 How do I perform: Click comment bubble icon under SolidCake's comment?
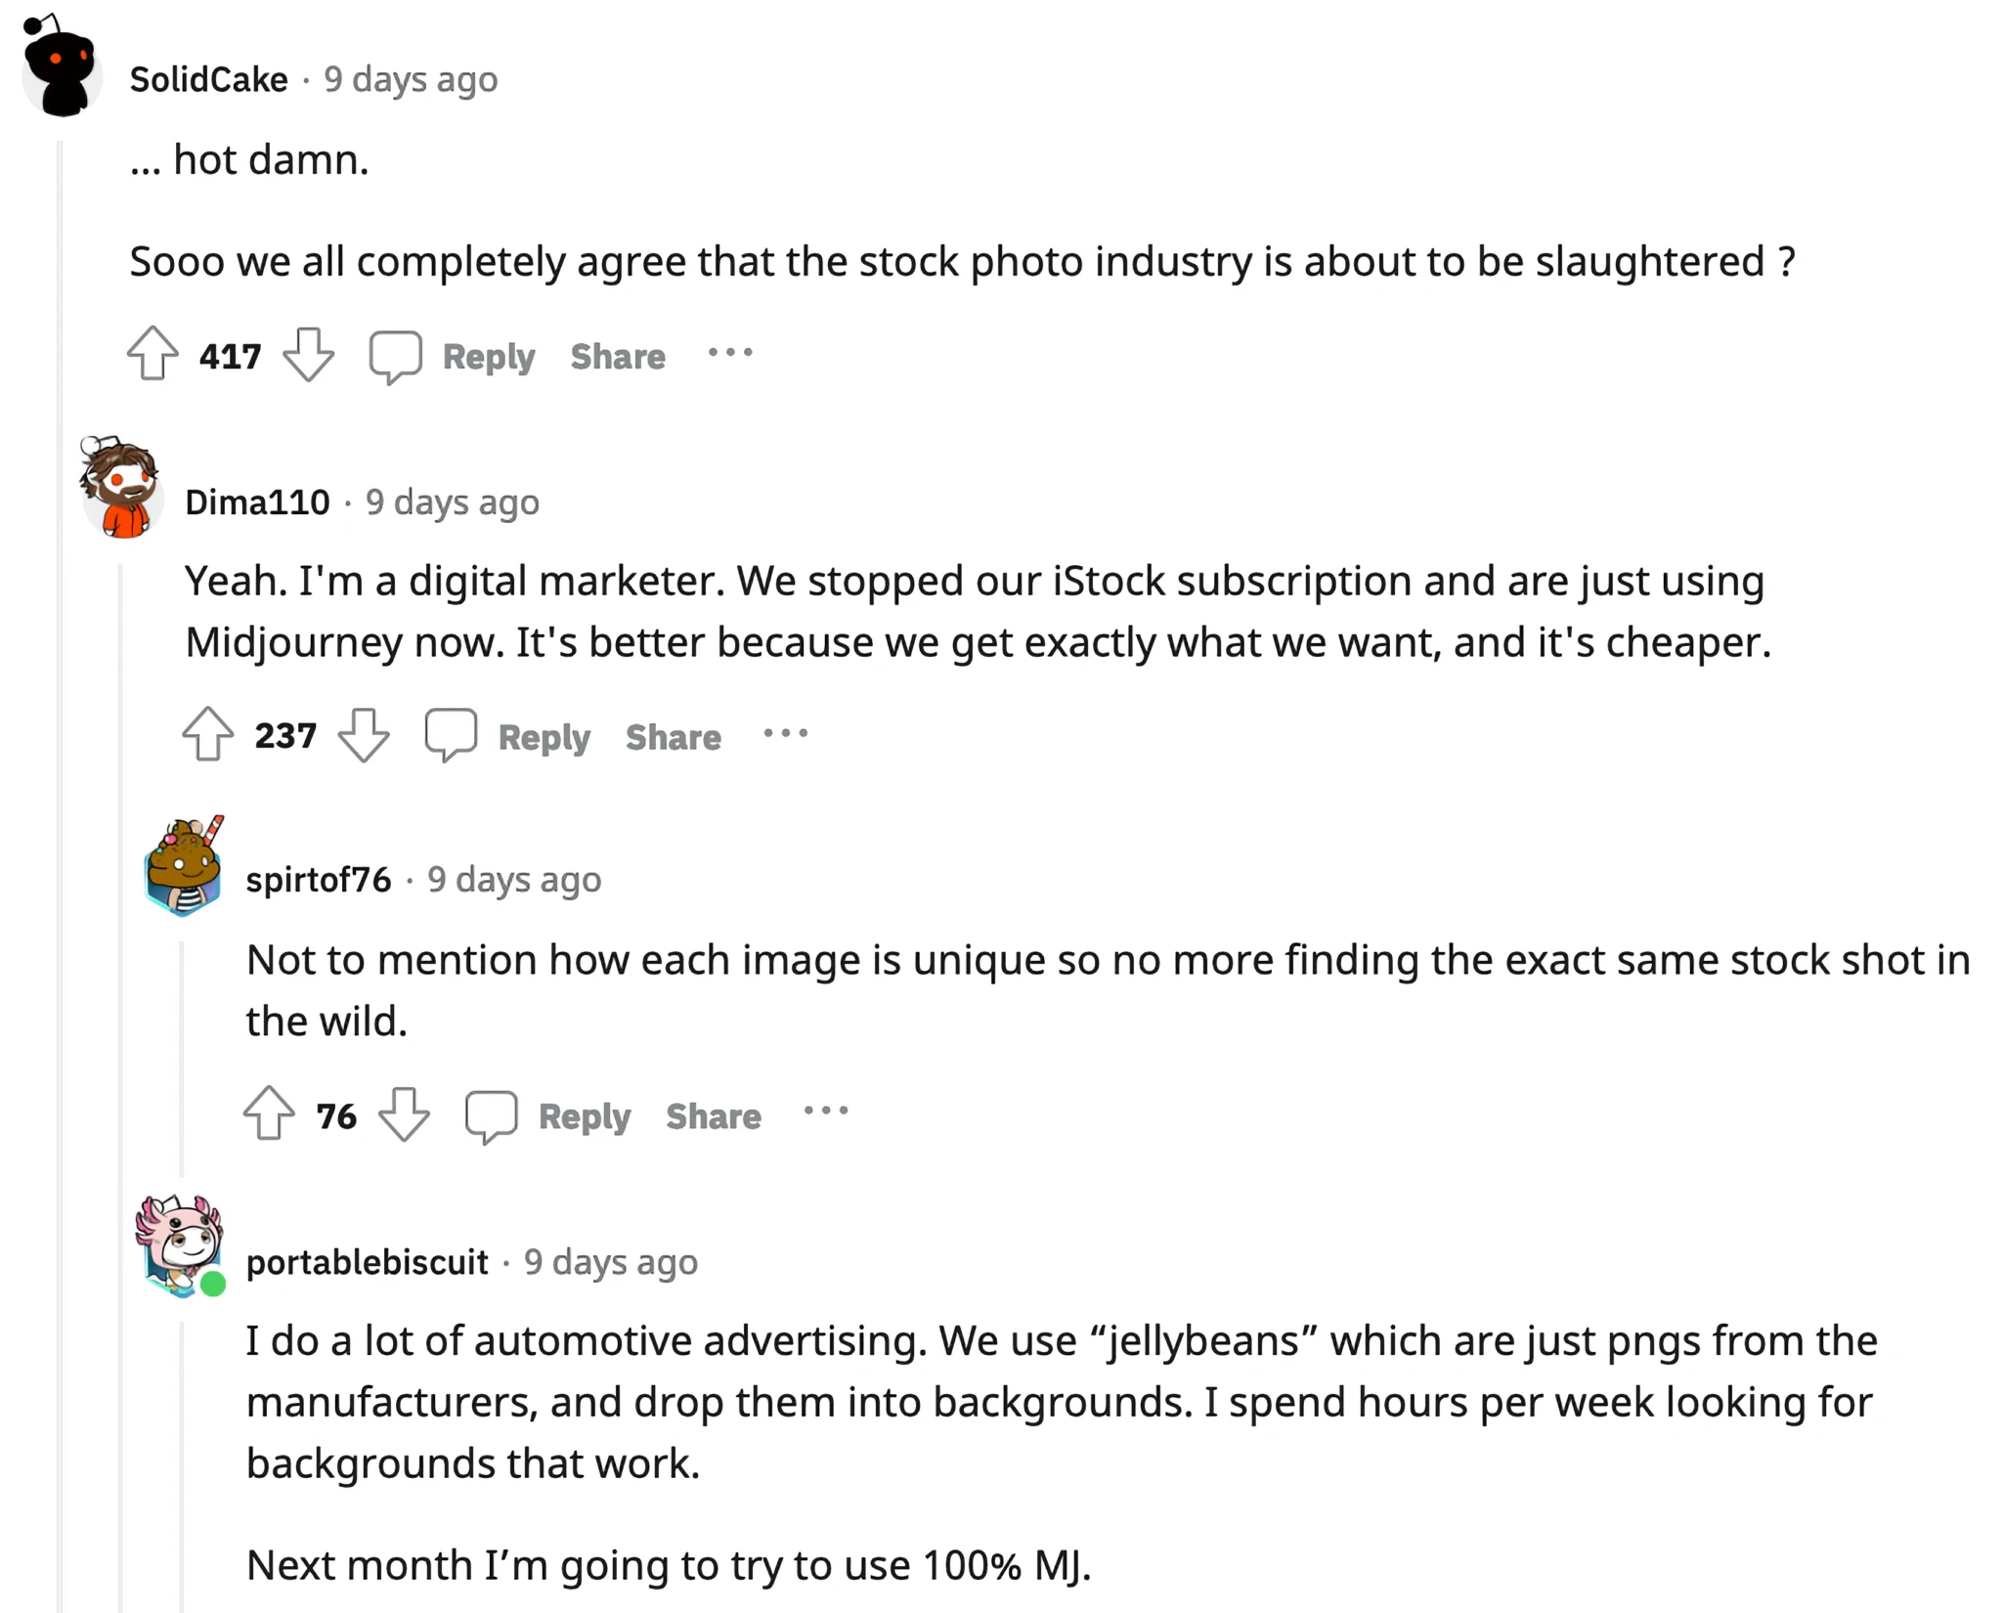click(x=395, y=356)
